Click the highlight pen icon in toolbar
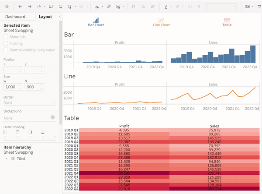The height and width of the screenshot is (194, 262). coord(166,7)
